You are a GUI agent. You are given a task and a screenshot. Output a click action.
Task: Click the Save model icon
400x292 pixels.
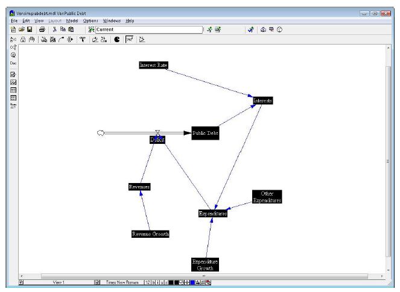pos(29,29)
